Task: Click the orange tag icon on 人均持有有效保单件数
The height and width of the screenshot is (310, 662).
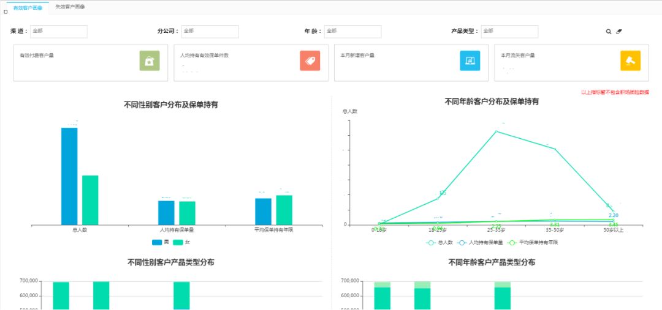Action: tap(310, 61)
